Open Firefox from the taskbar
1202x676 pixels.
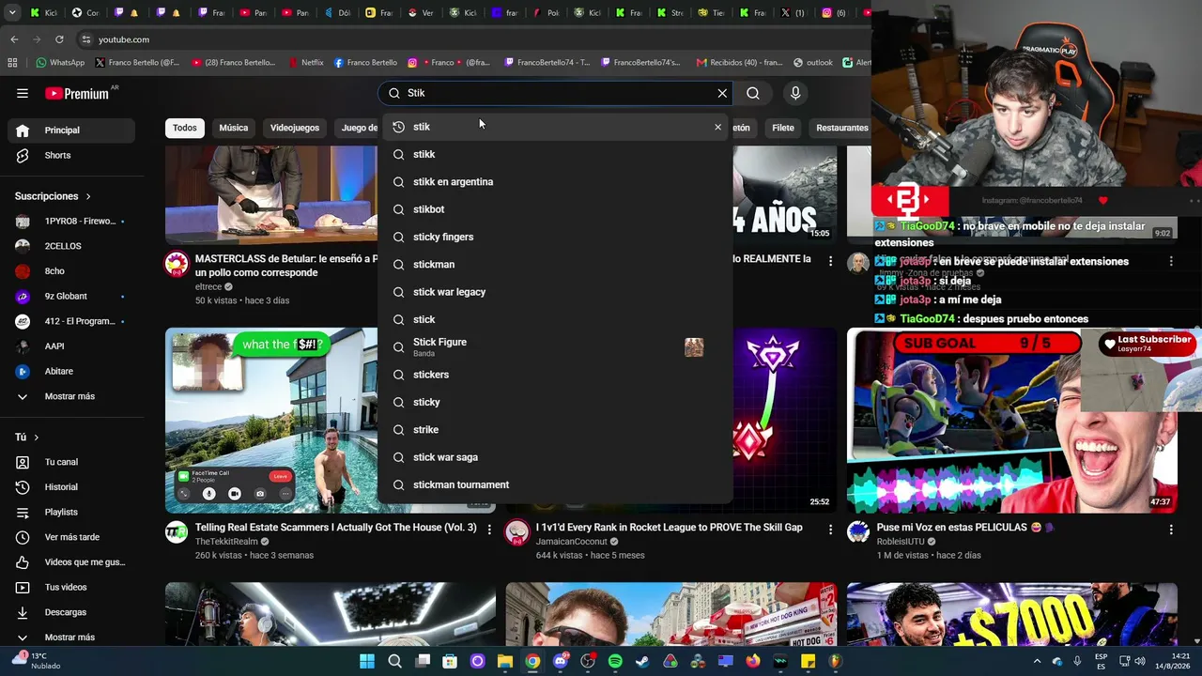pos(753,661)
